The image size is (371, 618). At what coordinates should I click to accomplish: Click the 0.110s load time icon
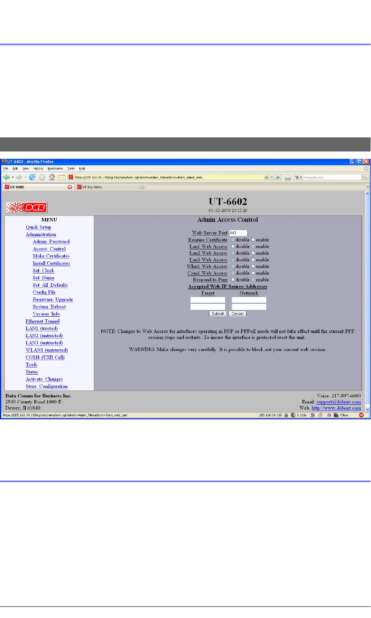[x=293, y=415]
